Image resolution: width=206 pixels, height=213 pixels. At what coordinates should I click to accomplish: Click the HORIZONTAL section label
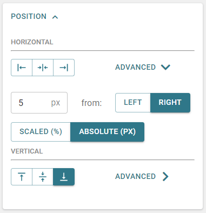(x=32, y=42)
